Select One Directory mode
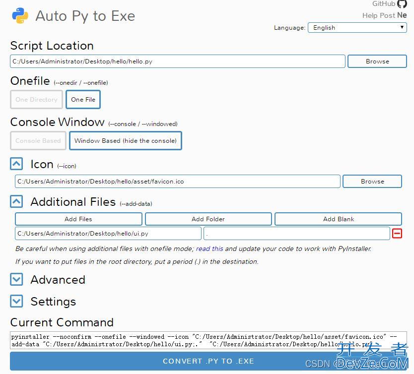 [36, 99]
